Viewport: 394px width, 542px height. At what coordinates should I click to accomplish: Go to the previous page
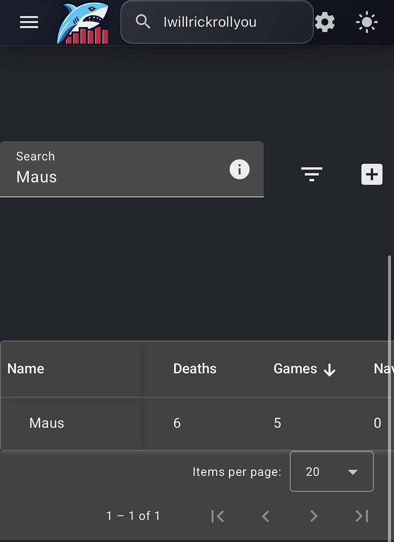pyautogui.click(x=265, y=516)
